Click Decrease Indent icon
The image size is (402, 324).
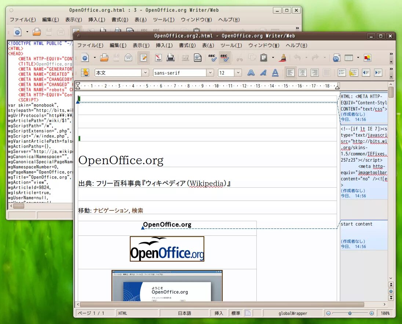[x=366, y=73]
